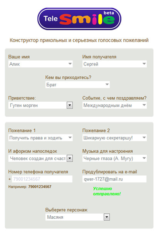The image size is (158, 231).
Task: Open the 'Выберите персонаж' arrow button next to Масяня
Action: 107,217
